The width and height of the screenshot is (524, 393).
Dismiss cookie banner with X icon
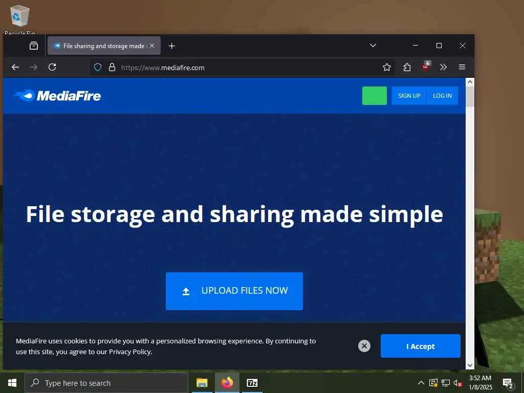point(364,346)
